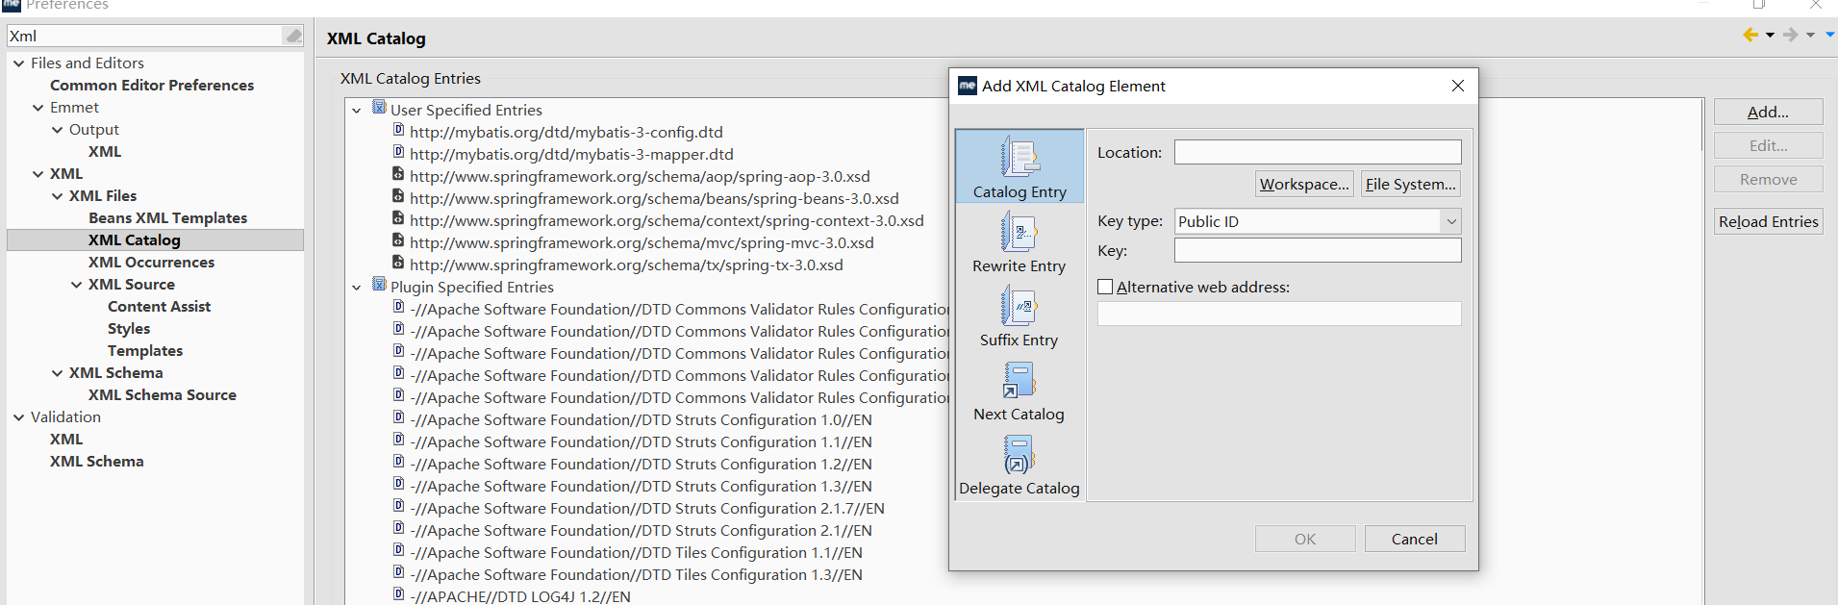1838x605 pixels.
Task: Click the mybatis-3-mapper.dtd entry icon
Action: (398, 152)
